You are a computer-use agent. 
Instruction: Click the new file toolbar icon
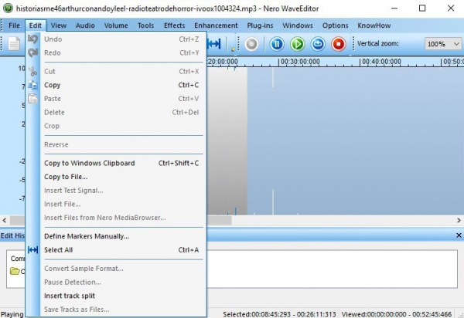tap(14, 44)
